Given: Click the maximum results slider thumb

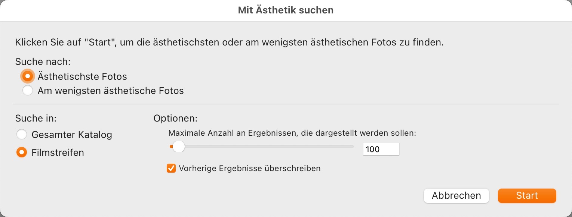Looking at the screenshot, I should (179, 147).
